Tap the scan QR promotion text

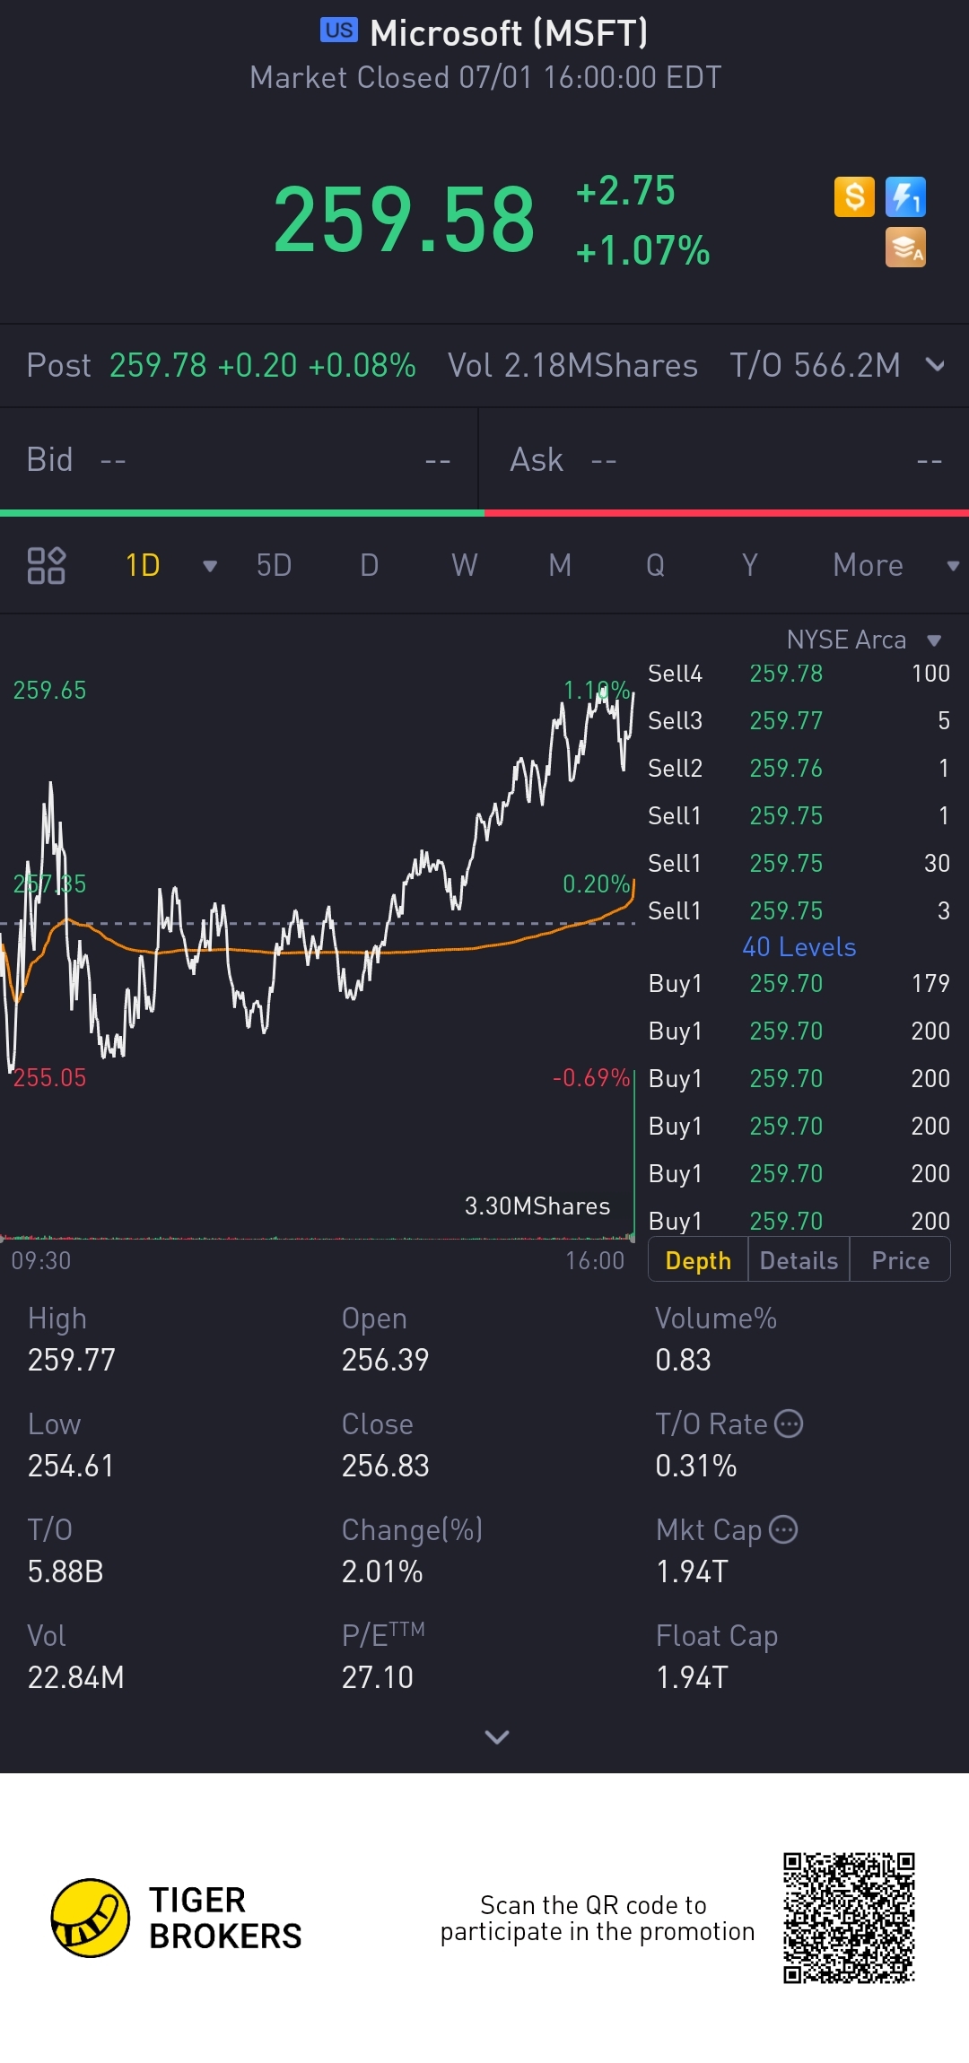(597, 1918)
